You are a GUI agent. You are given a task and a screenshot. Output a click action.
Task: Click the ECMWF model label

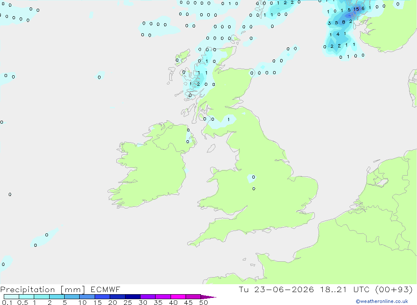[106, 290]
